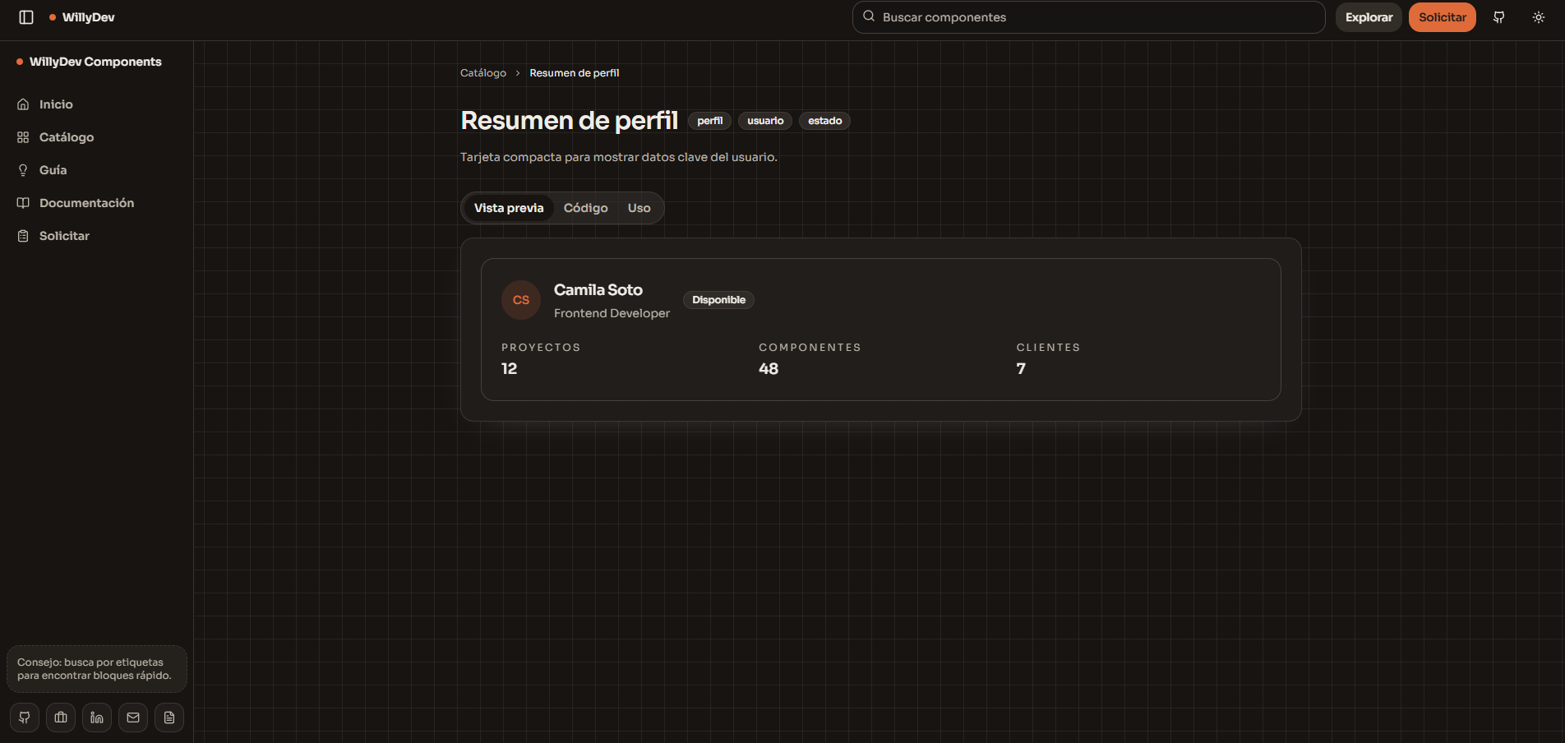This screenshot has width=1565, height=743.
Task: Switch to the Código tab
Action: pos(585,208)
